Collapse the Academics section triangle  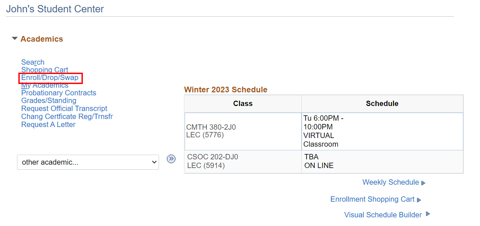pos(14,39)
